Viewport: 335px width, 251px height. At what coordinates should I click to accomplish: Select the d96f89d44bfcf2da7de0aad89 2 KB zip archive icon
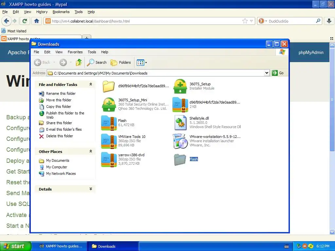click(180, 105)
